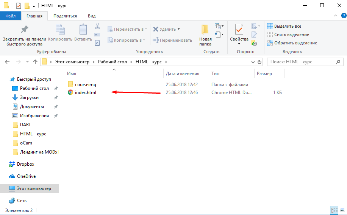Expand chevron after HTML - курс in path
The image size is (347, 215).
click(x=166, y=62)
